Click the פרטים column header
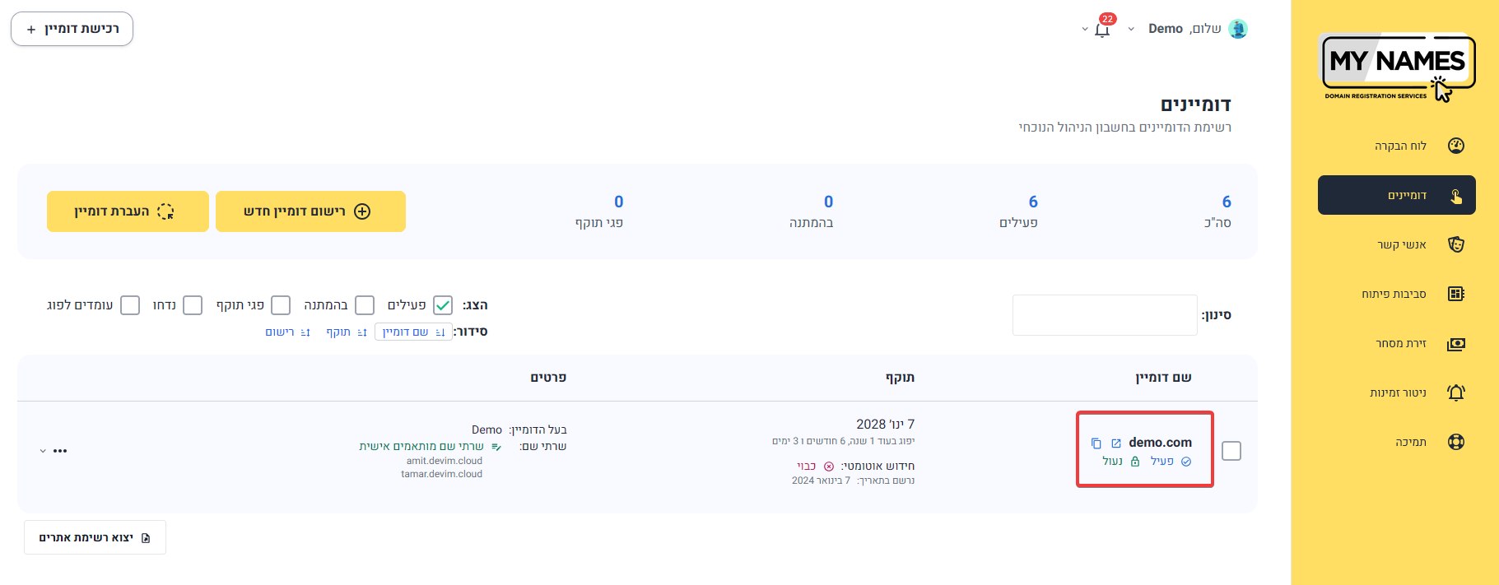1499x585 pixels. click(x=548, y=378)
